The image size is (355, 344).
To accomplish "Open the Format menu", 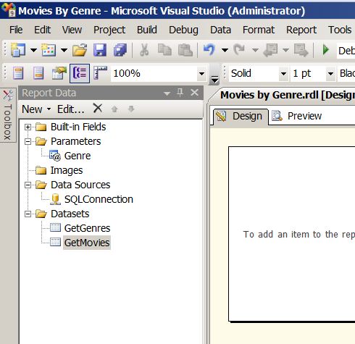I will pyautogui.click(x=259, y=30).
